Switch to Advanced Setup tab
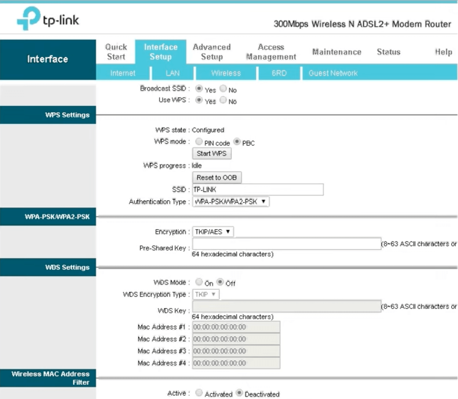This screenshot has height=399, width=458. (212, 52)
